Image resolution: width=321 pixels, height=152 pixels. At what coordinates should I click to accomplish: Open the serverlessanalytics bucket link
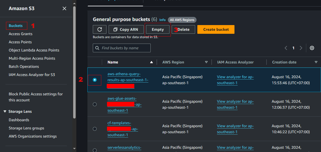click(x=124, y=147)
